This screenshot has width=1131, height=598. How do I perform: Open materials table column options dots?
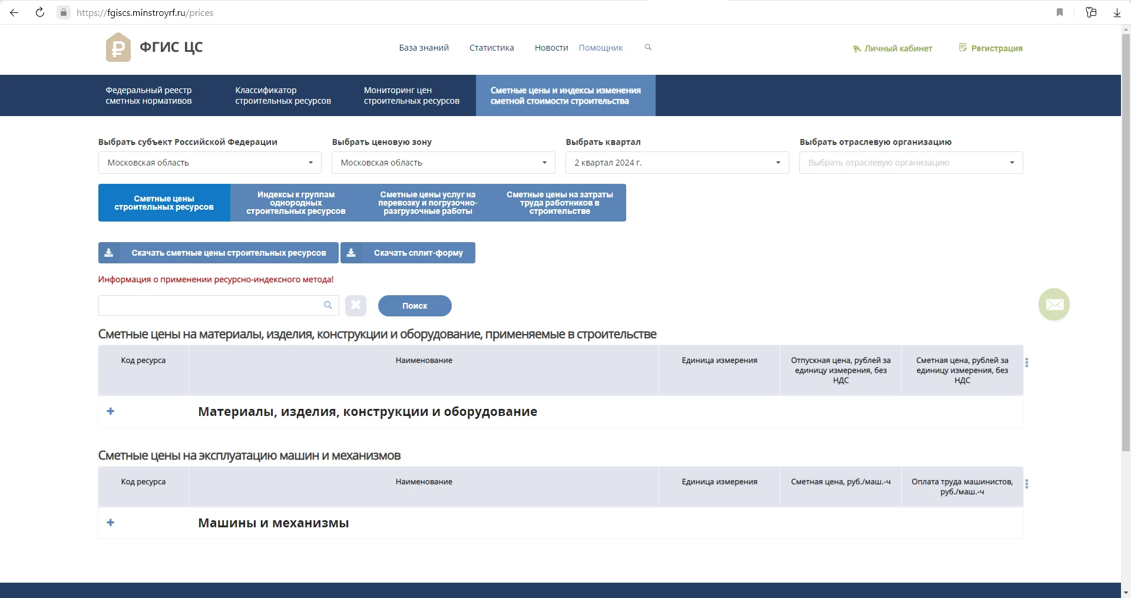click(x=1027, y=363)
